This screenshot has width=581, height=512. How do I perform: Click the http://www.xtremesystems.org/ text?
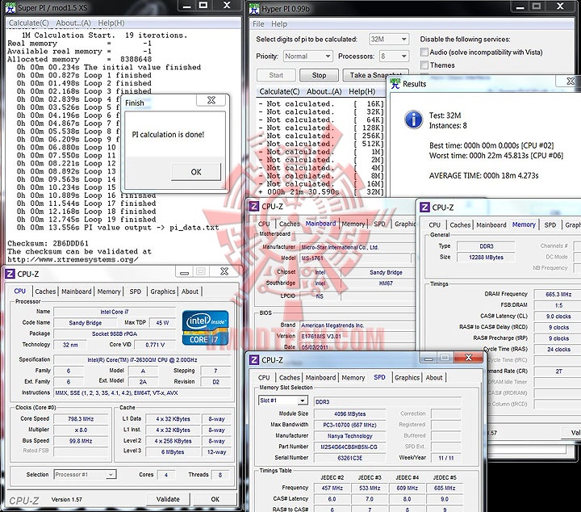pyautogui.click(x=73, y=259)
